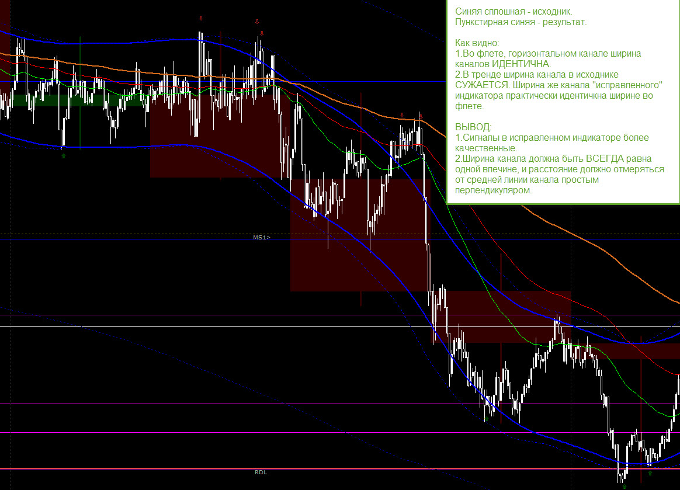Image resolution: width=680 pixels, height=490 pixels.
Task: Click the MS1> level label
Action: pos(262,237)
